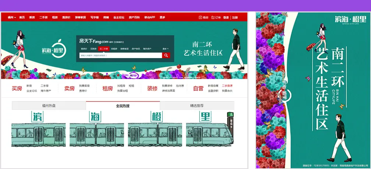Click the red 买房 category heading
This screenshot has height=169, width=371.
(17, 89)
